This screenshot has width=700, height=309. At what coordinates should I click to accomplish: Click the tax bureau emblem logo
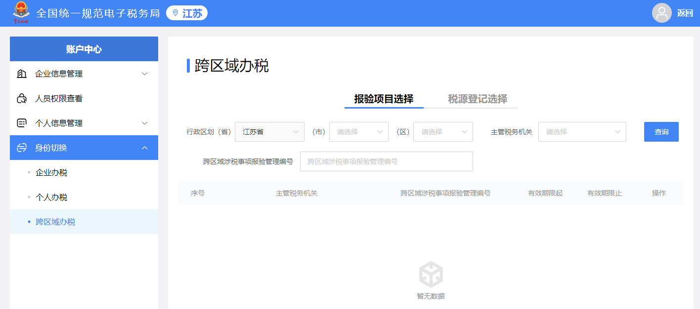(21, 13)
